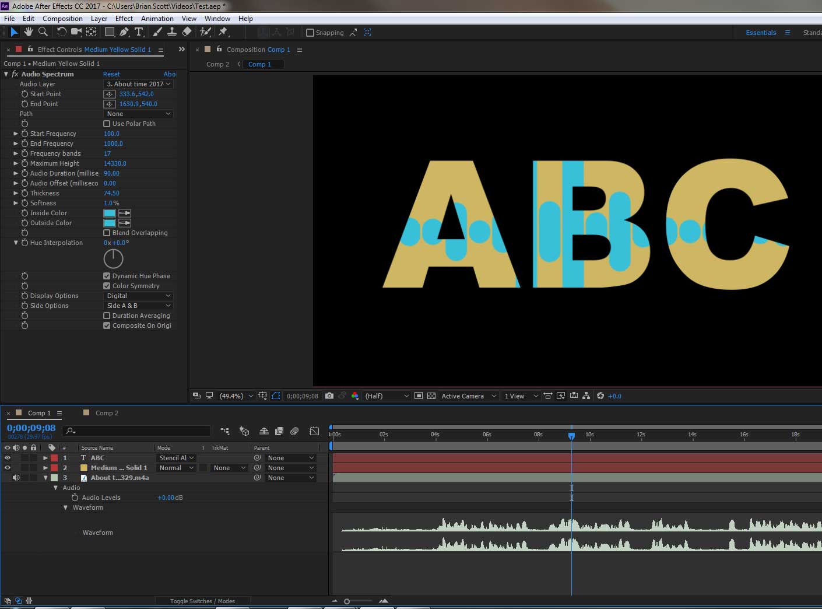The width and height of the screenshot is (822, 609).
Task: Switch to Comp 2 timeline tab
Action: [107, 413]
